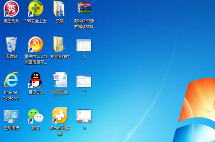
Task: Click the Internet Explorer label text
Action: click(11, 95)
